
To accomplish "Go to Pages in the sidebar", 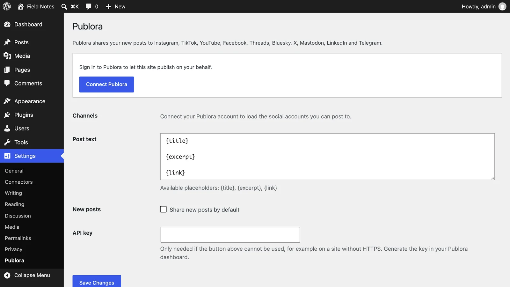I will coord(32,70).
